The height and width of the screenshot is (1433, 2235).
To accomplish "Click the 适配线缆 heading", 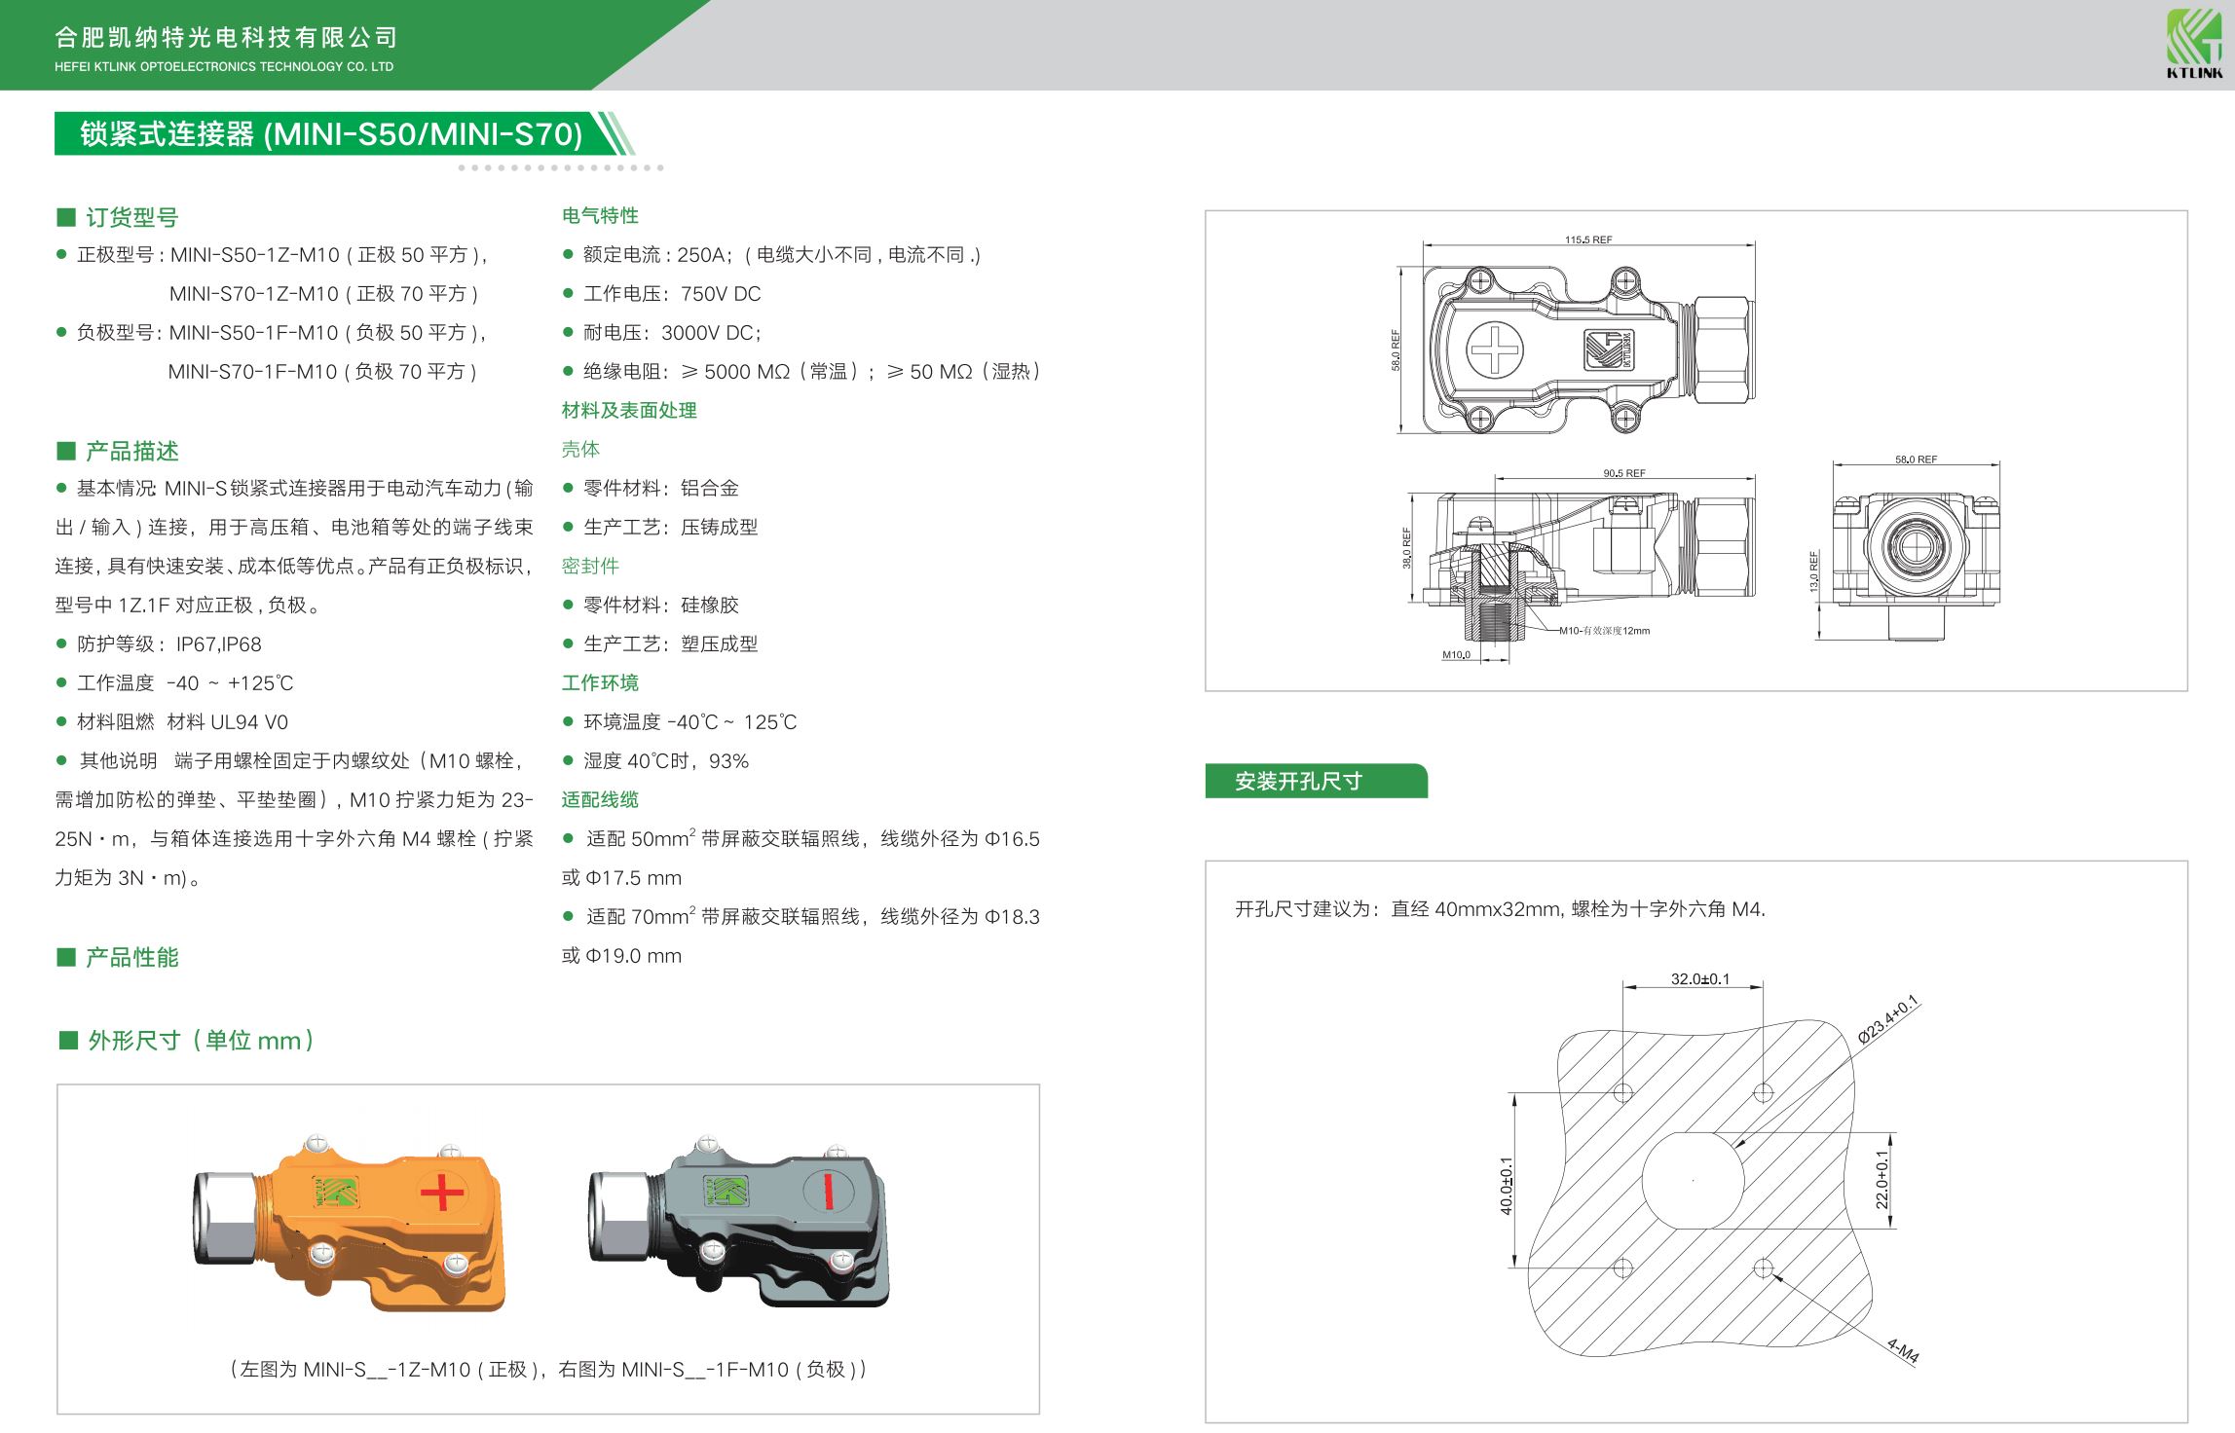I will (600, 800).
